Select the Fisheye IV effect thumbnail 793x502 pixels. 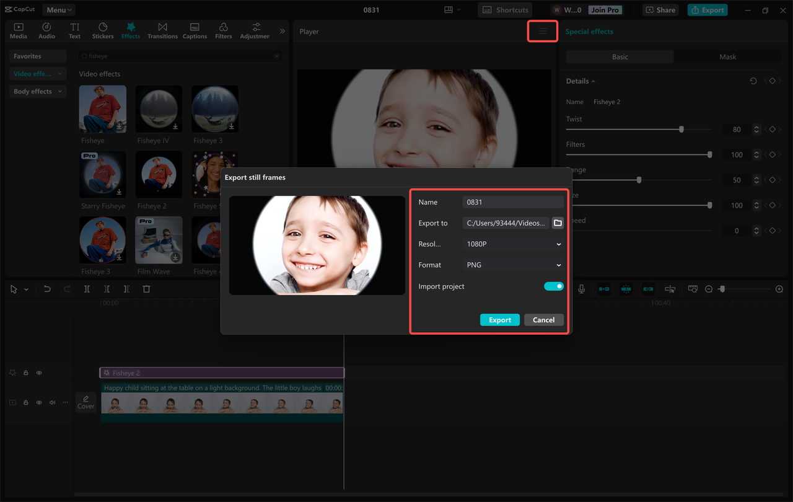[x=159, y=109]
